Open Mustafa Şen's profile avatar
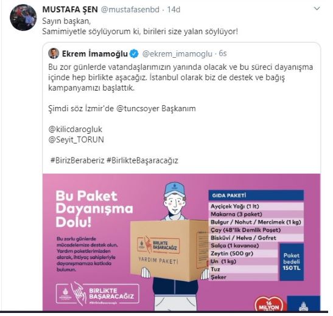The width and height of the screenshot is (333, 316). click(x=23, y=18)
